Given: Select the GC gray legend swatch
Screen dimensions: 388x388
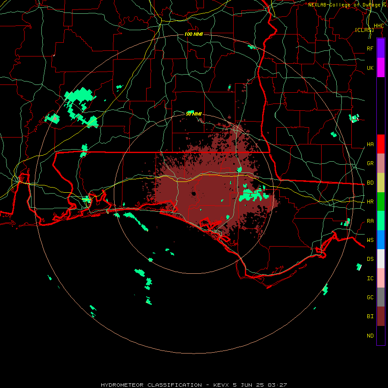Looking at the screenshot, I should coord(381,297).
